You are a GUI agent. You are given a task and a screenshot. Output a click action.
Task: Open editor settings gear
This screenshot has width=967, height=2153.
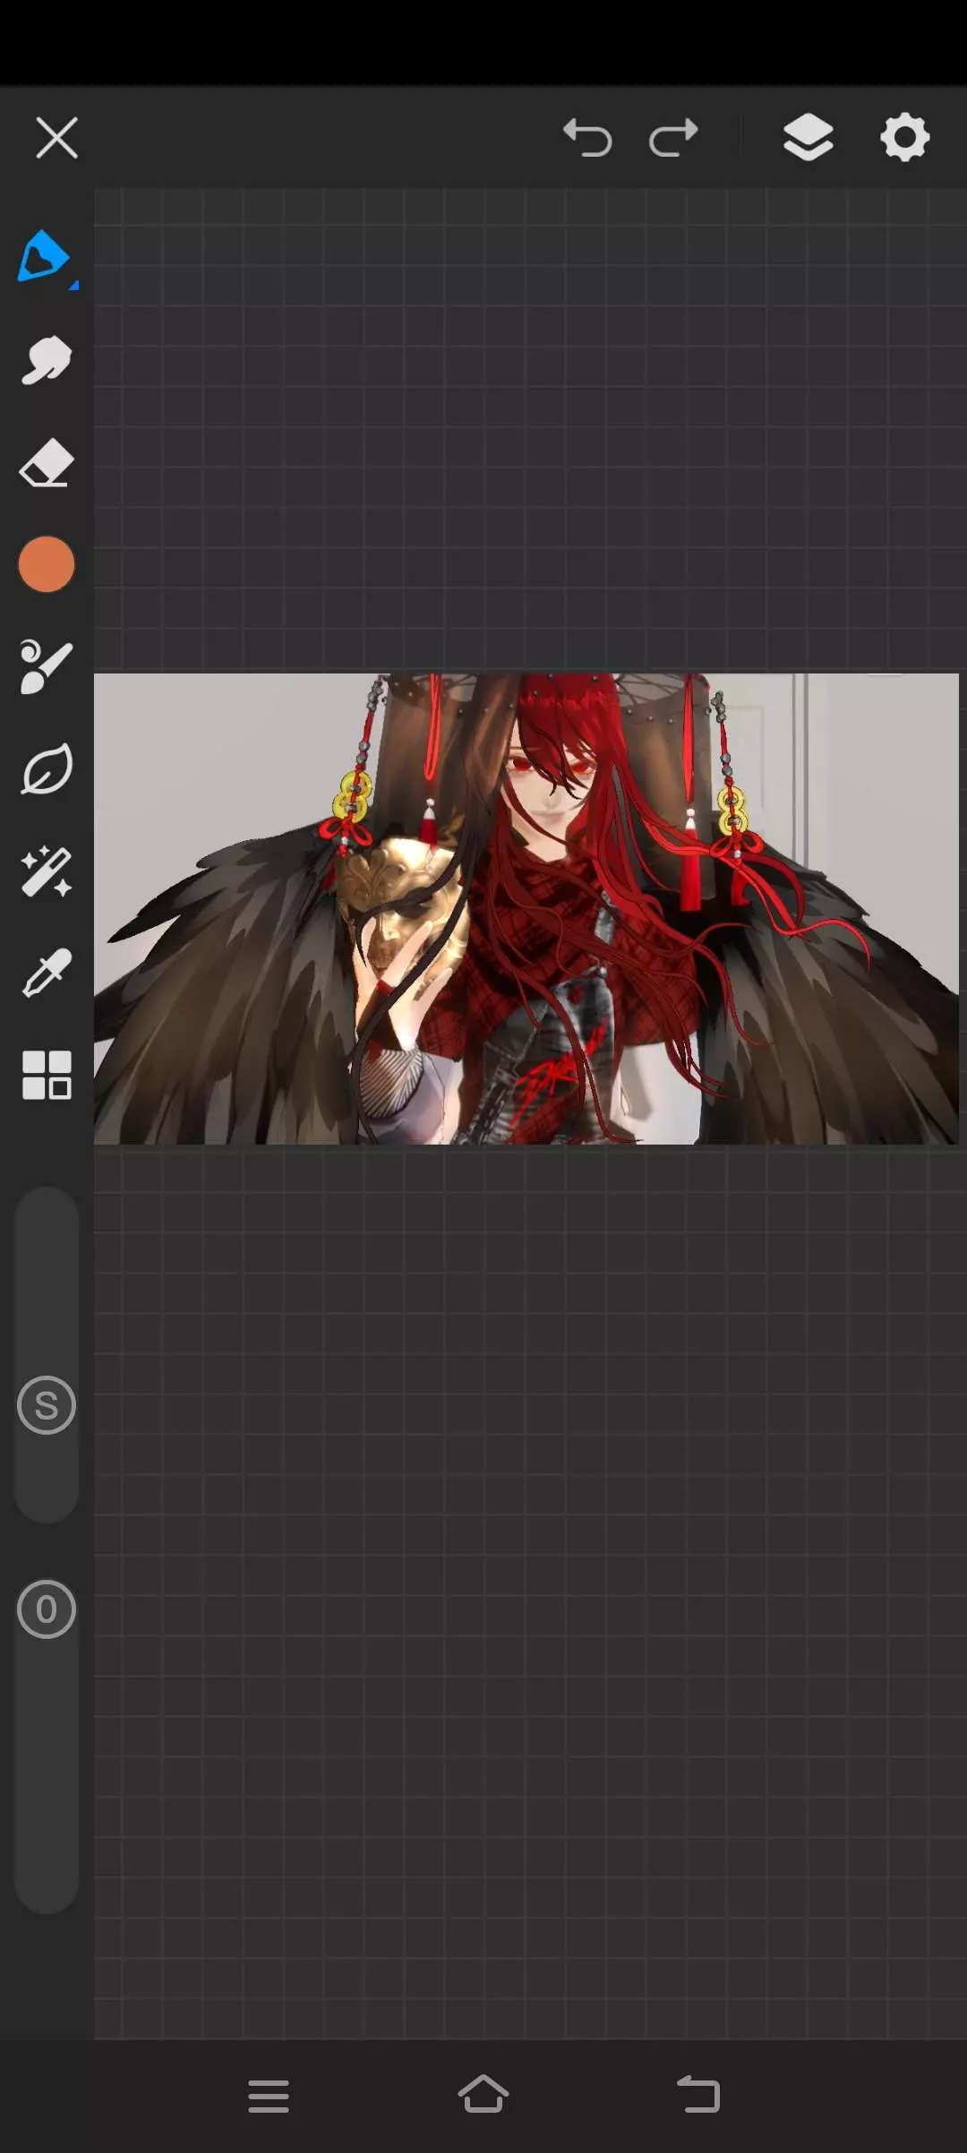(904, 137)
